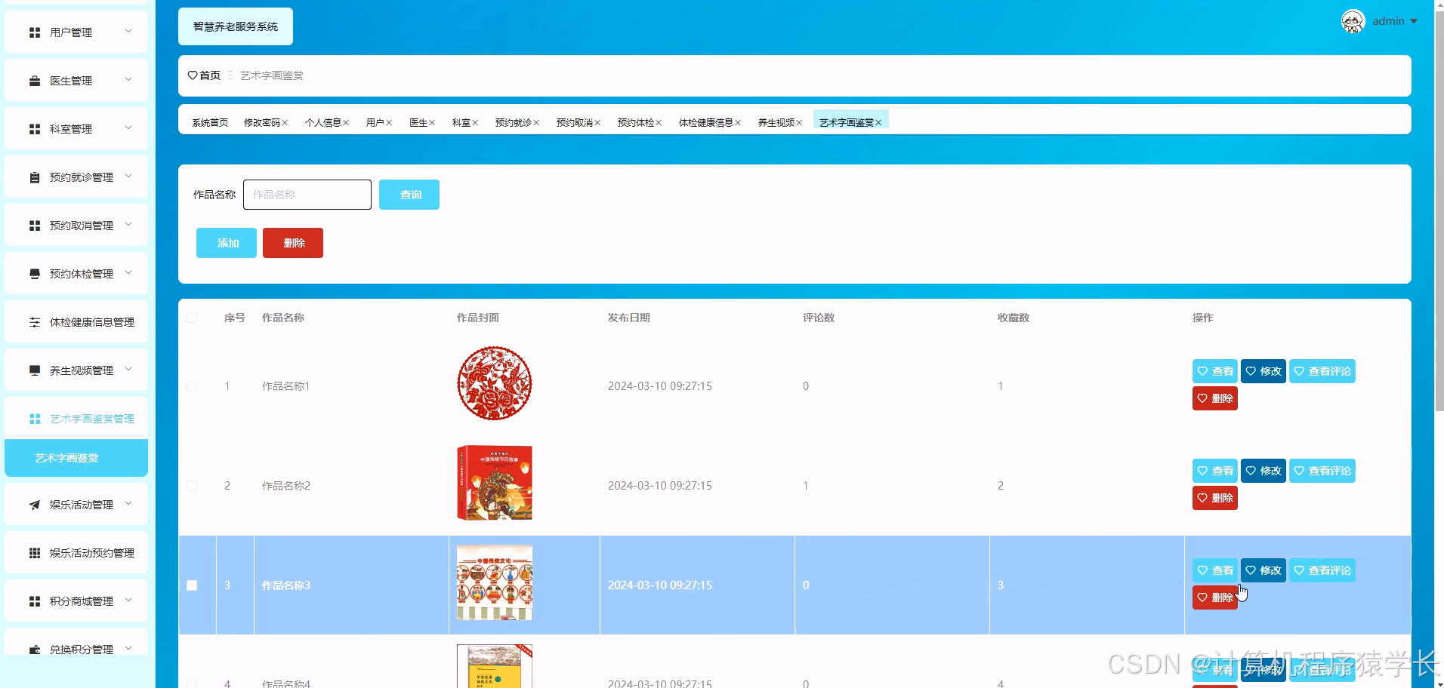Click the 娱乐活动预约管理 grid icon
The height and width of the screenshot is (688, 1444).
pyautogui.click(x=35, y=553)
